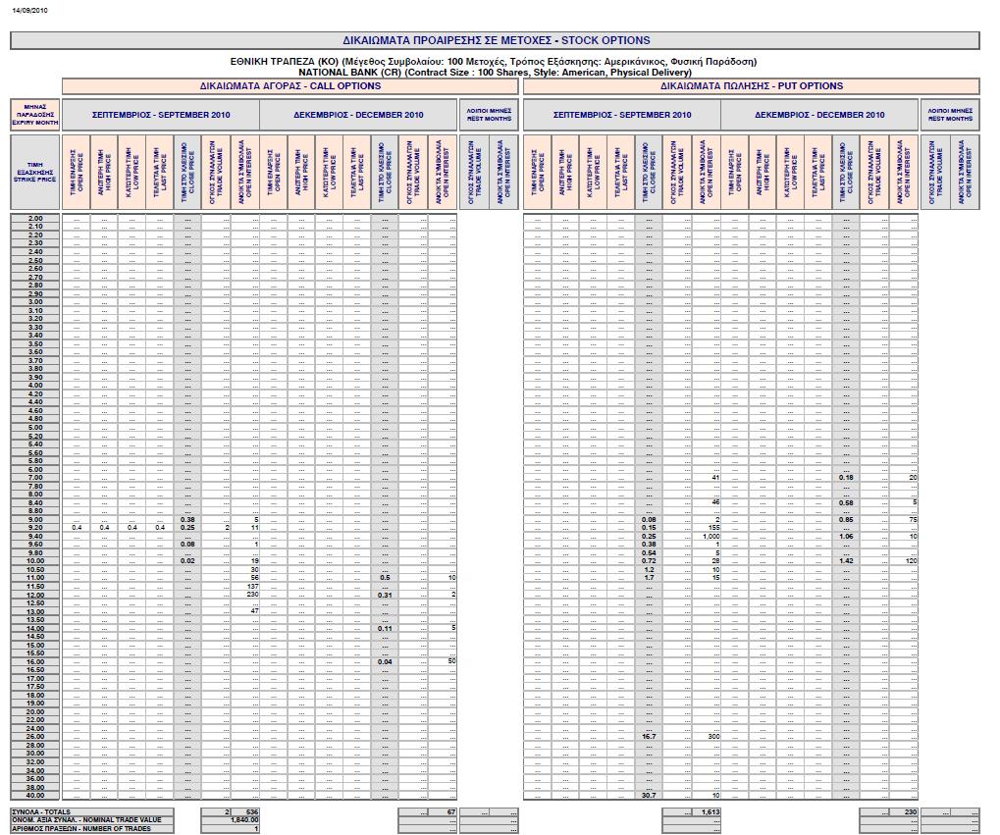Click the EXPIRY MONTH label cell

pyautogui.click(x=34, y=115)
